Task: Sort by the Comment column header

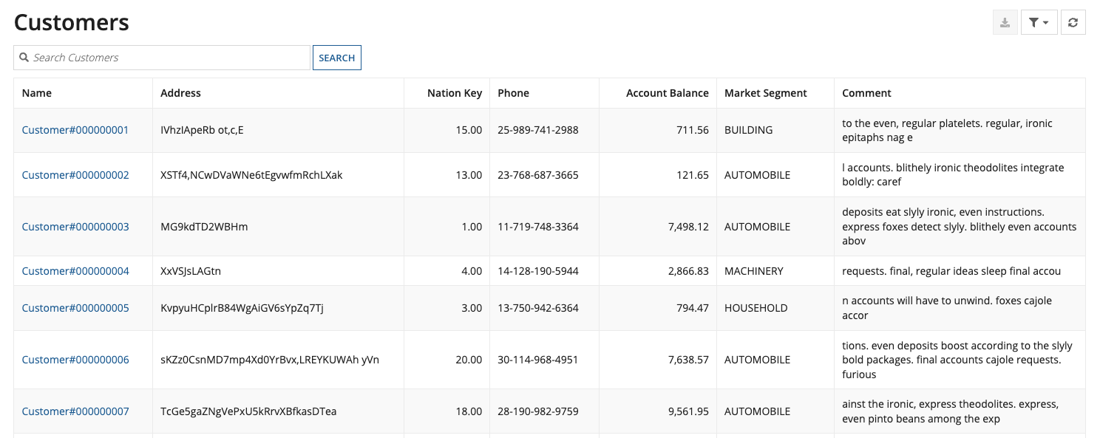Action: (866, 93)
